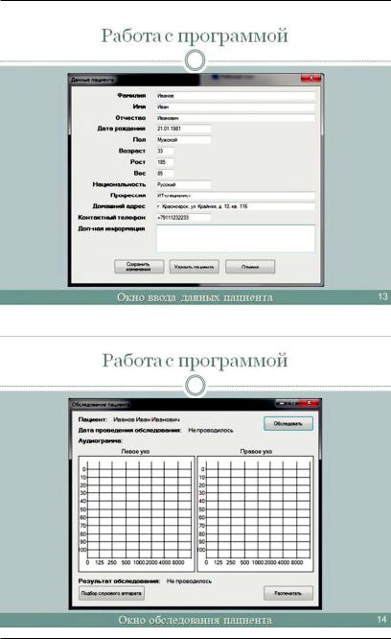Click the Окно обследования пациента caption
The height and width of the screenshot is (639, 391).
[195, 620]
